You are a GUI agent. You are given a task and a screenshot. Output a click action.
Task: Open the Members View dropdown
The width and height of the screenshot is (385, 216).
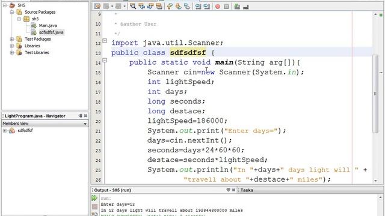coord(85,124)
